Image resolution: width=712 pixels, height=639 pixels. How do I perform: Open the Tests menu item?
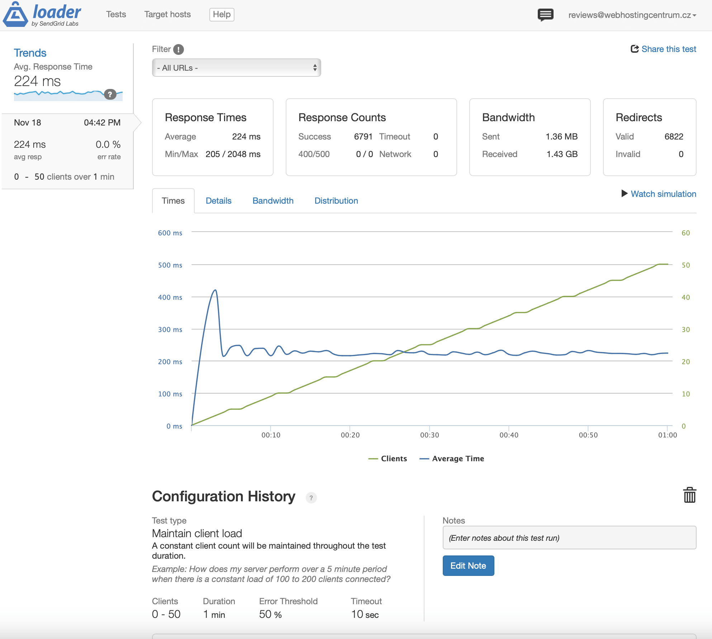(x=116, y=14)
